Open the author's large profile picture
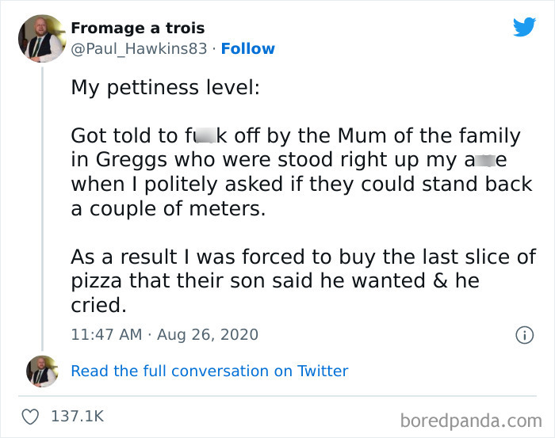 [41, 38]
